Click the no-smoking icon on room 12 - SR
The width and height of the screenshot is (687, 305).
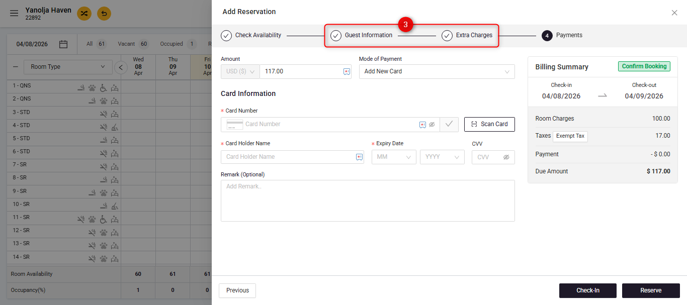[92, 232]
